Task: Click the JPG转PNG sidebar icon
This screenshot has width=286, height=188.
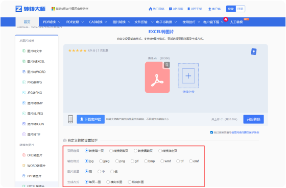Action: pyautogui.click(x=24, y=93)
